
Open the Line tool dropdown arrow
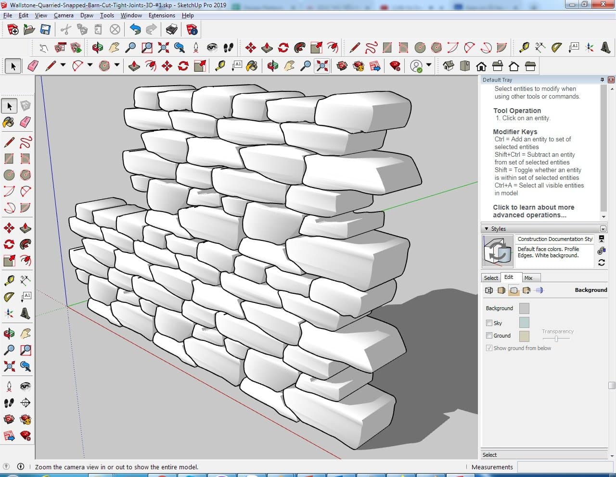point(63,65)
